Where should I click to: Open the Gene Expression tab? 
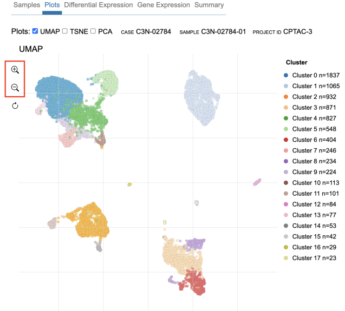[162, 5]
